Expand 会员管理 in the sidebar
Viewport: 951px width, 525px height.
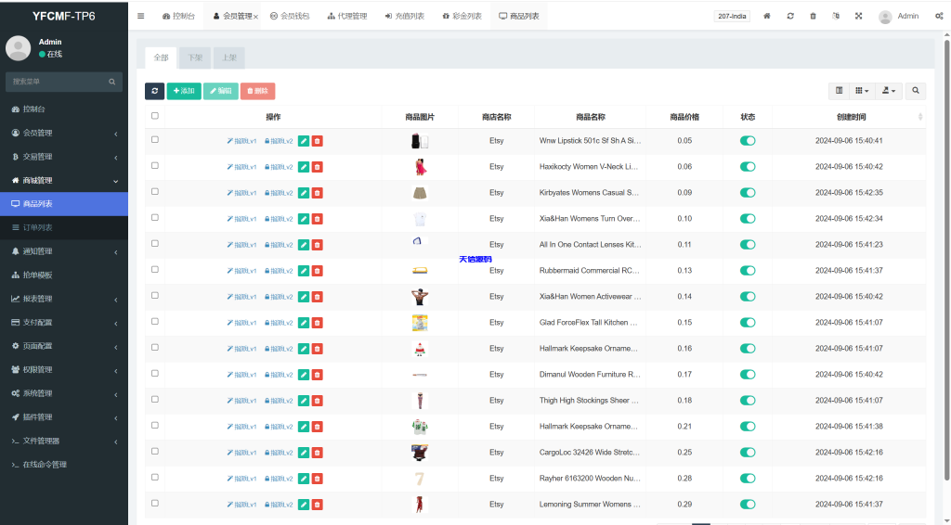[64, 133]
